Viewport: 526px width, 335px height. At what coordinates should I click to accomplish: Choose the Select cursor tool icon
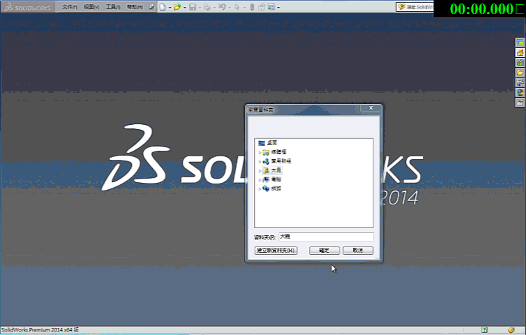click(x=236, y=7)
